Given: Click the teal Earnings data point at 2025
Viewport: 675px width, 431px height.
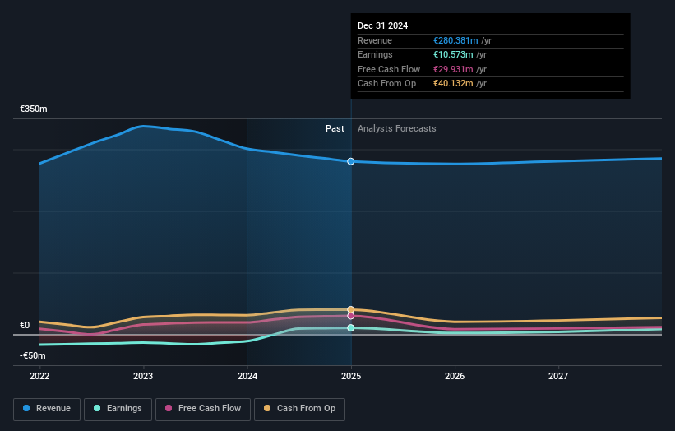Looking at the screenshot, I should coord(351,328).
